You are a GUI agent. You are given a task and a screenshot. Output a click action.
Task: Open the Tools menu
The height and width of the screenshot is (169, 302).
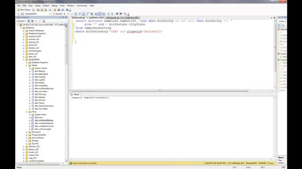click(62, 6)
